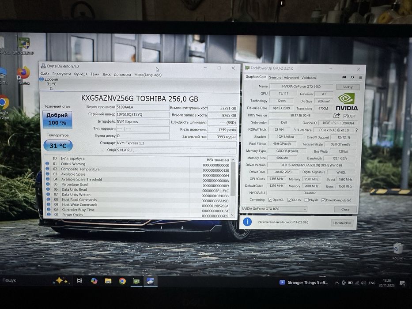Click the Critical Warning status indicator
This screenshot has height=309, width=412.
[x=47, y=163]
